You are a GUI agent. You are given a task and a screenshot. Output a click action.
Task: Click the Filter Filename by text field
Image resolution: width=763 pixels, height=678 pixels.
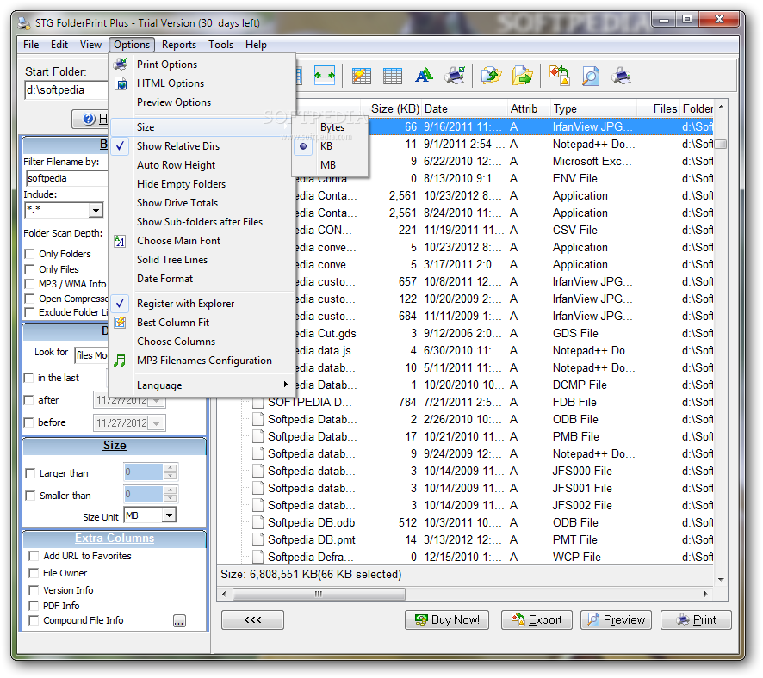coord(66,178)
